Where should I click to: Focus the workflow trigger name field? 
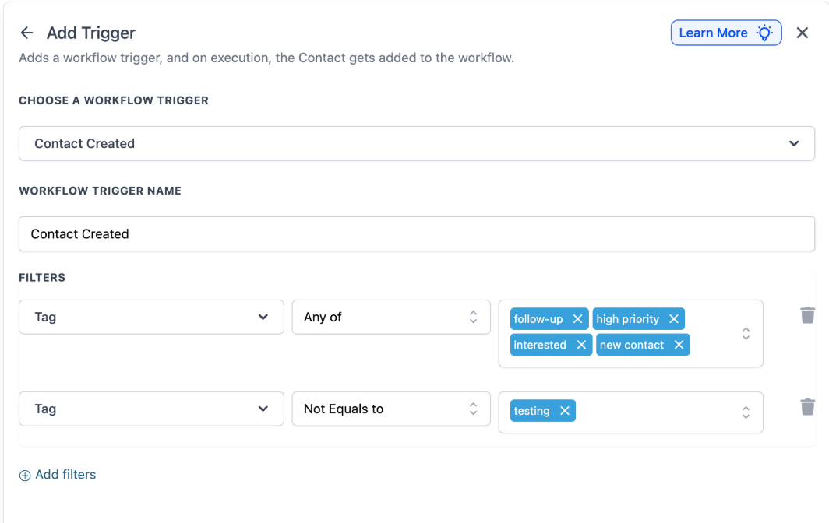pos(417,233)
